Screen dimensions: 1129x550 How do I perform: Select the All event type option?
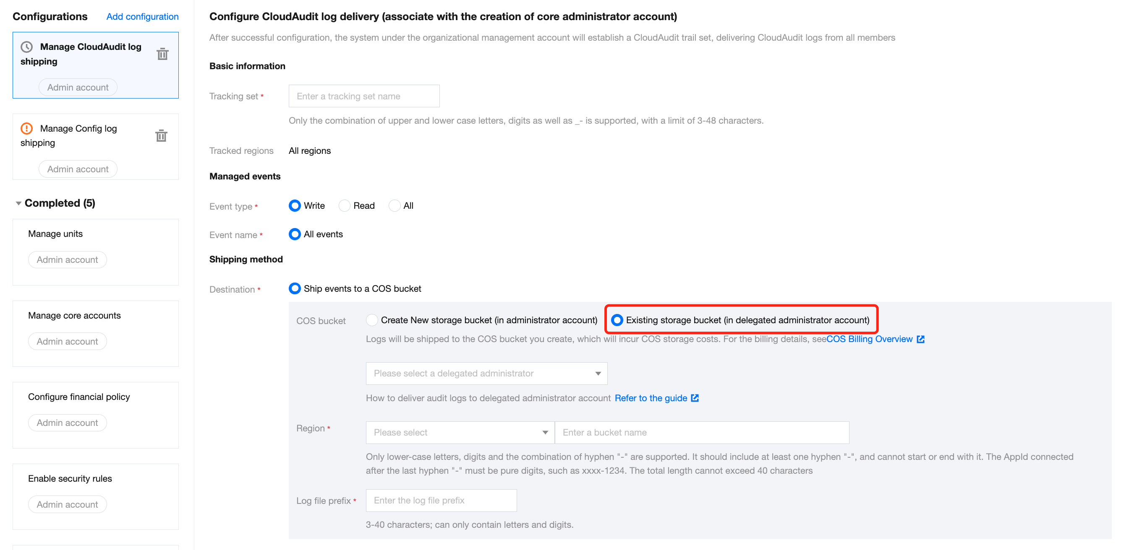tap(395, 206)
